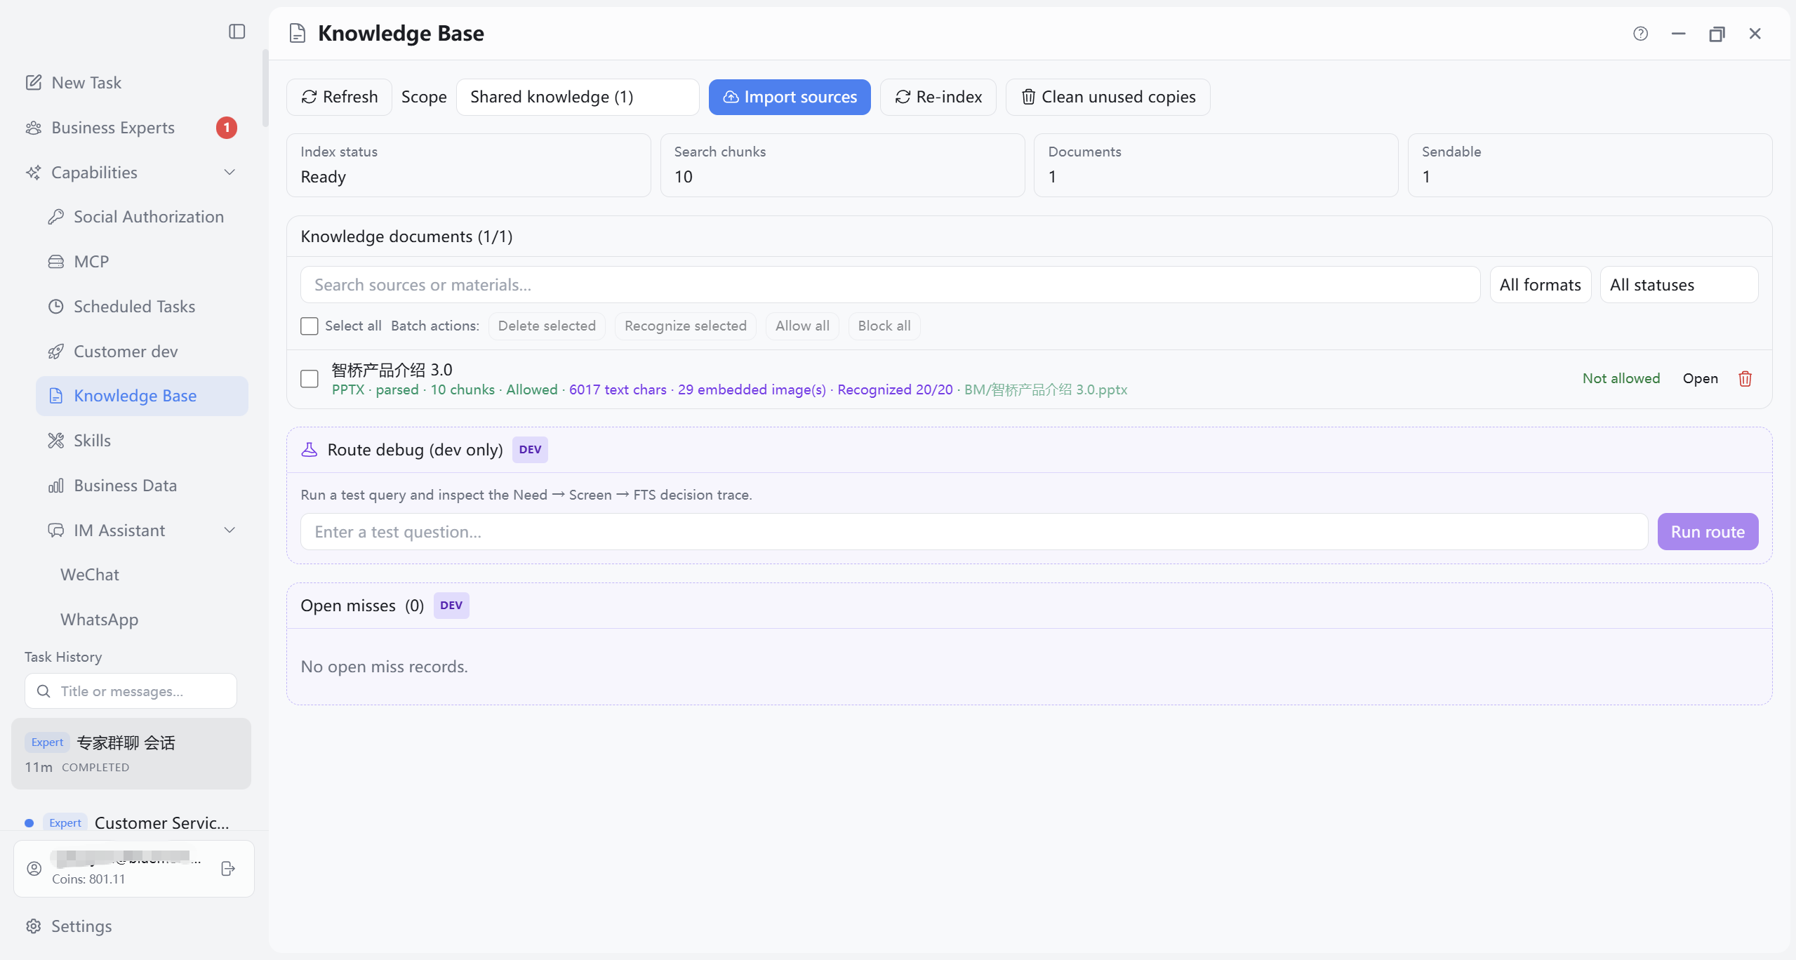Delete document via red trash icon

pyautogui.click(x=1745, y=379)
